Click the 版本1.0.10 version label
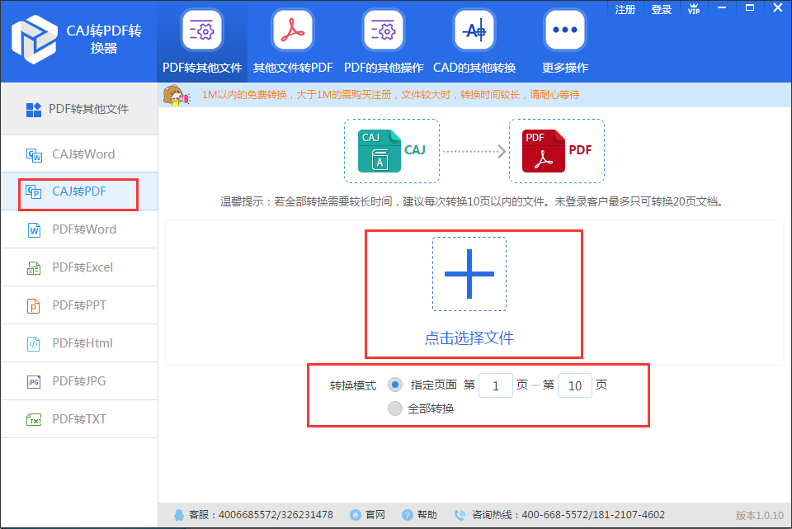Viewport: 792px width, 529px height. pyautogui.click(x=759, y=515)
